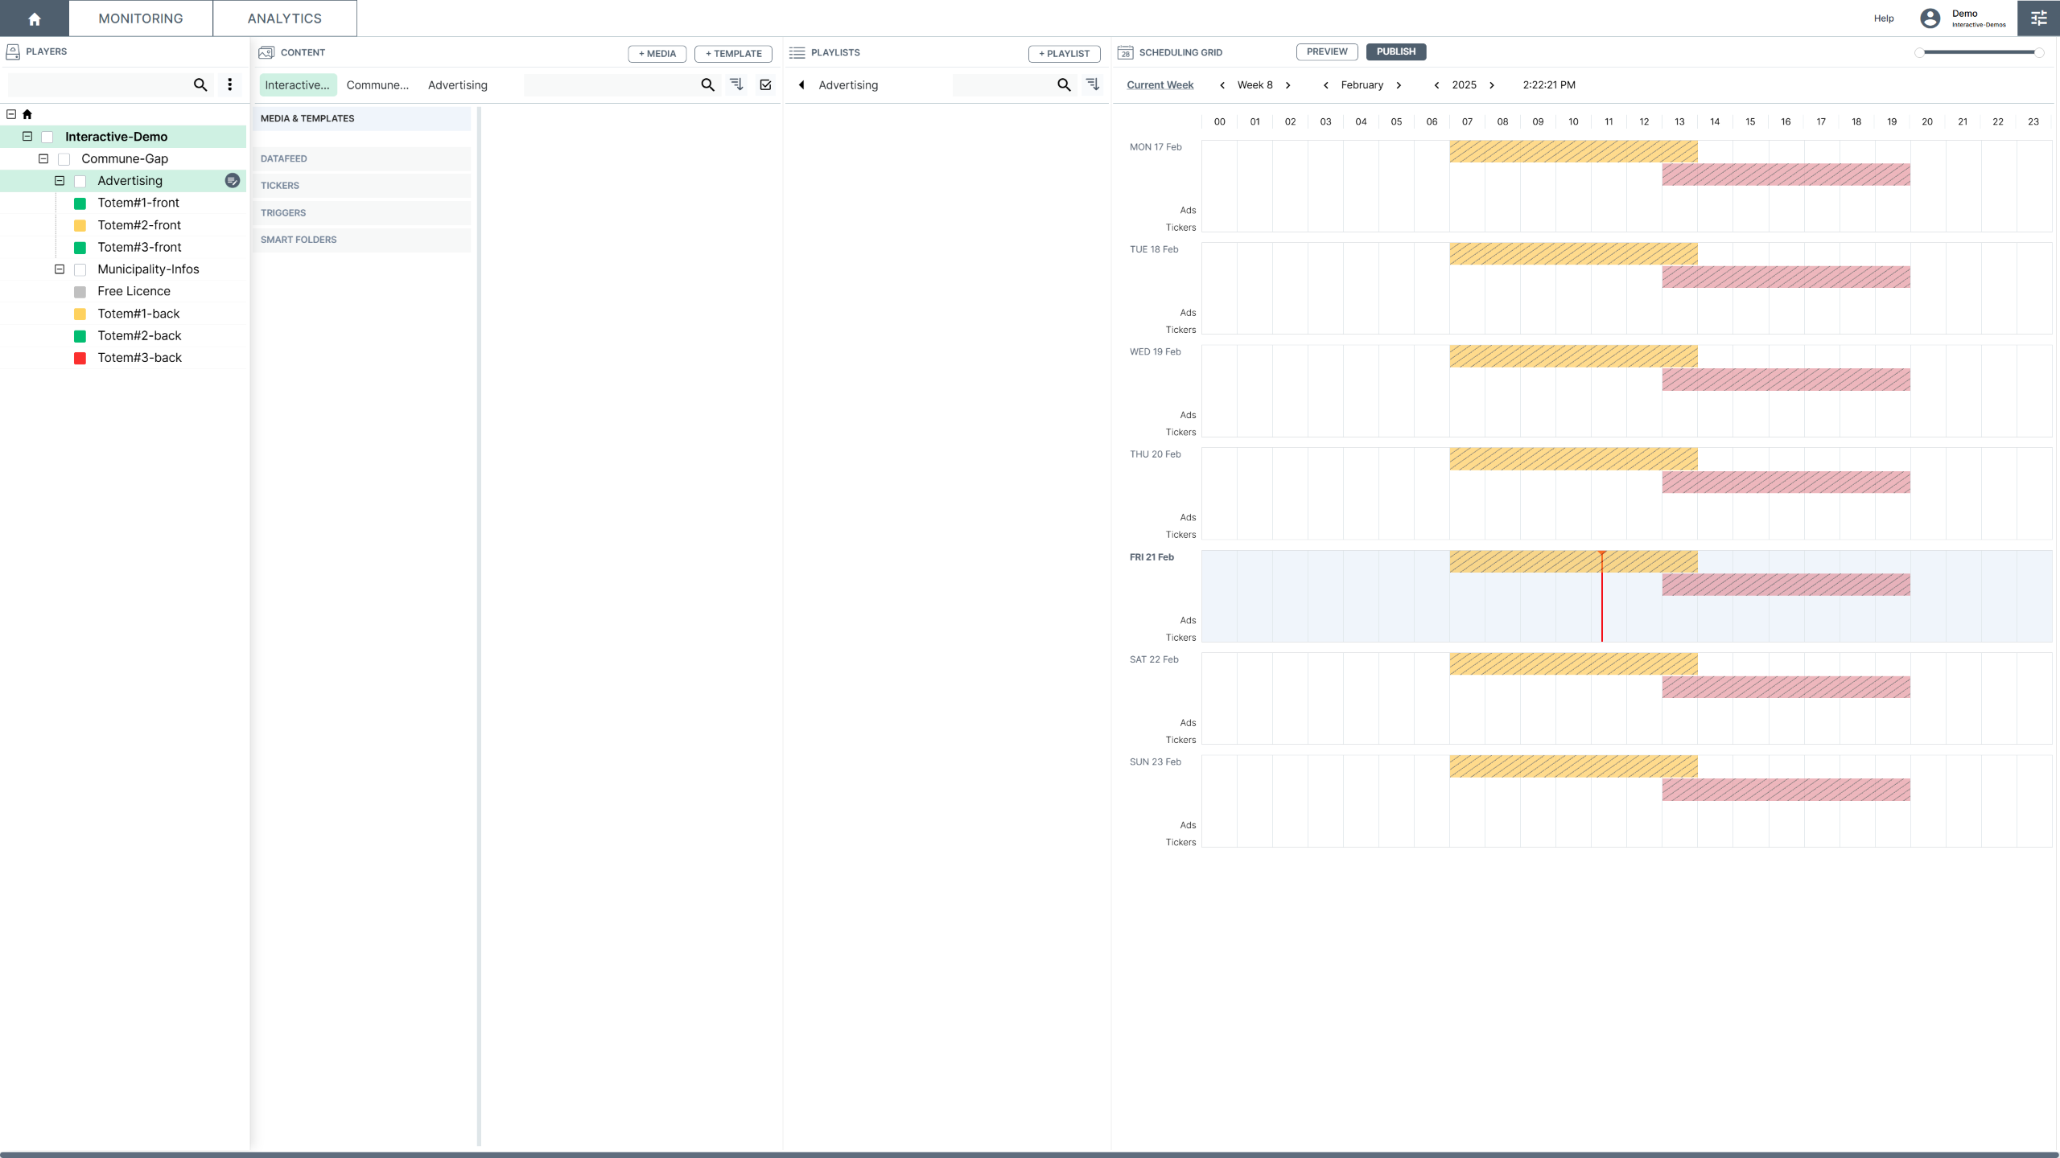This screenshot has width=2060, height=1158.
Task: Click the players search magnifier icon
Action: click(x=200, y=84)
